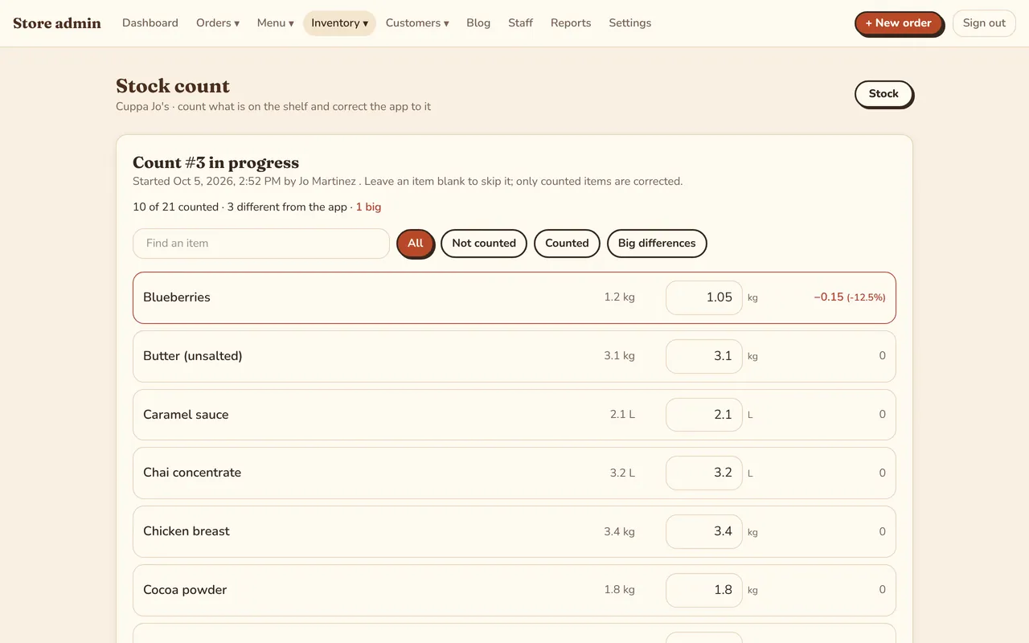The image size is (1029, 643).
Task: Open the Settings page
Action: click(x=630, y=23)
